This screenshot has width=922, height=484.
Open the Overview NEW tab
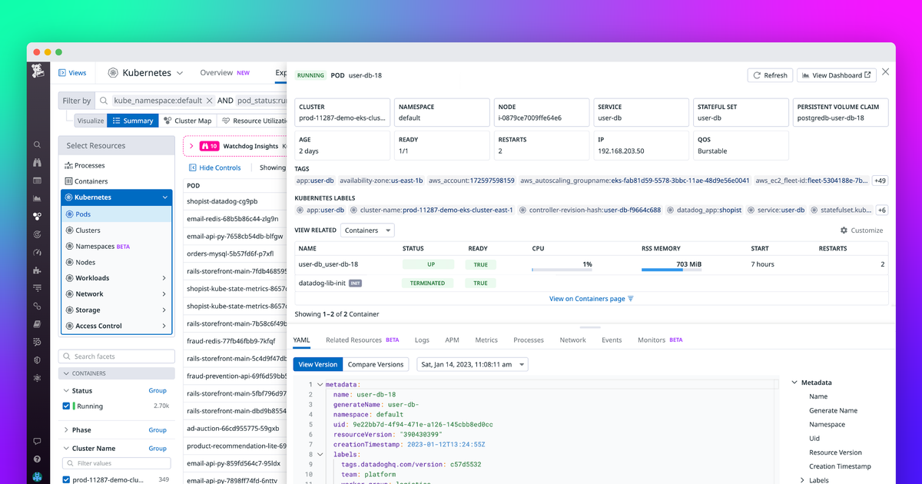point(225,73)
